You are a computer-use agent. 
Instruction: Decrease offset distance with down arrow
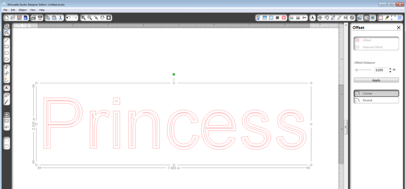390,71
